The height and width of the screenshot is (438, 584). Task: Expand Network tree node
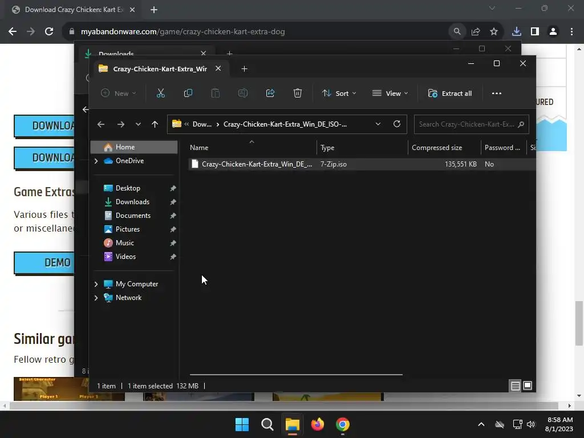coord(96,298)
